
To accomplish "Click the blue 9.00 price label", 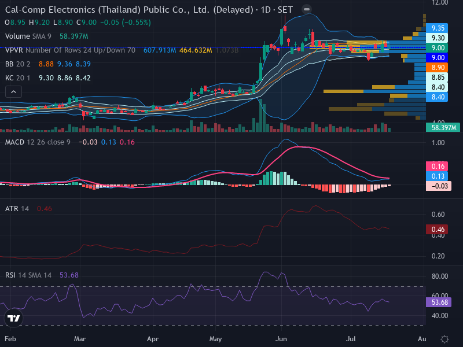I will point(437,57).
